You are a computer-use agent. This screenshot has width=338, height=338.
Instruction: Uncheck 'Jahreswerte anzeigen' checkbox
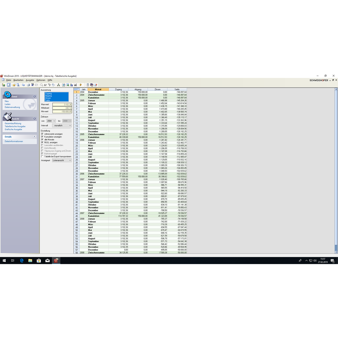[42, 134]
